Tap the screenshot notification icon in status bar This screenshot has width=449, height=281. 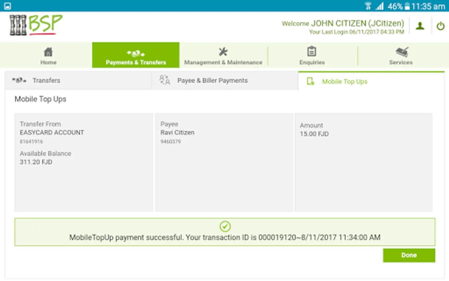pos(7,6)
